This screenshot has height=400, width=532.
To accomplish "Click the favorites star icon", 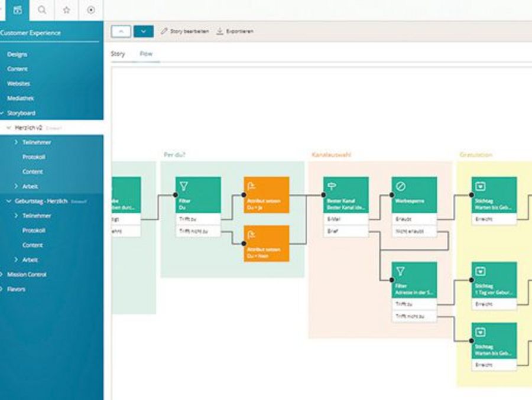I will click(x=66, y=10).
